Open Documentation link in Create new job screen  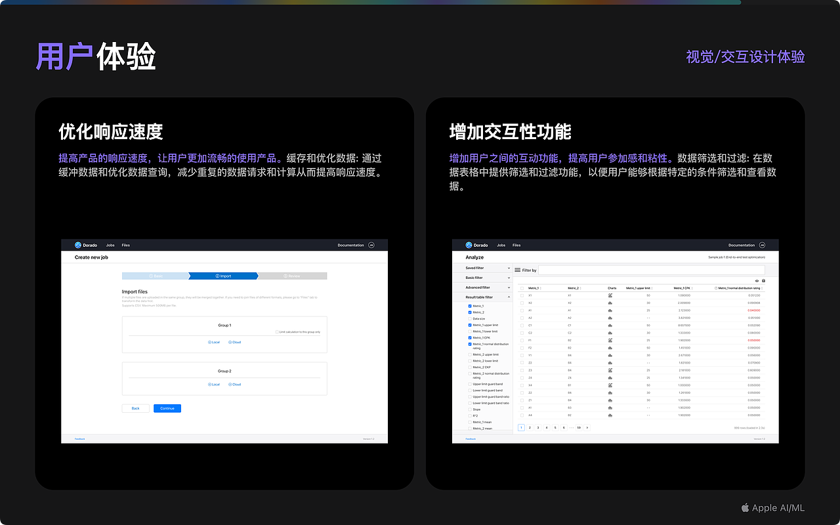(x=350, y=245)
